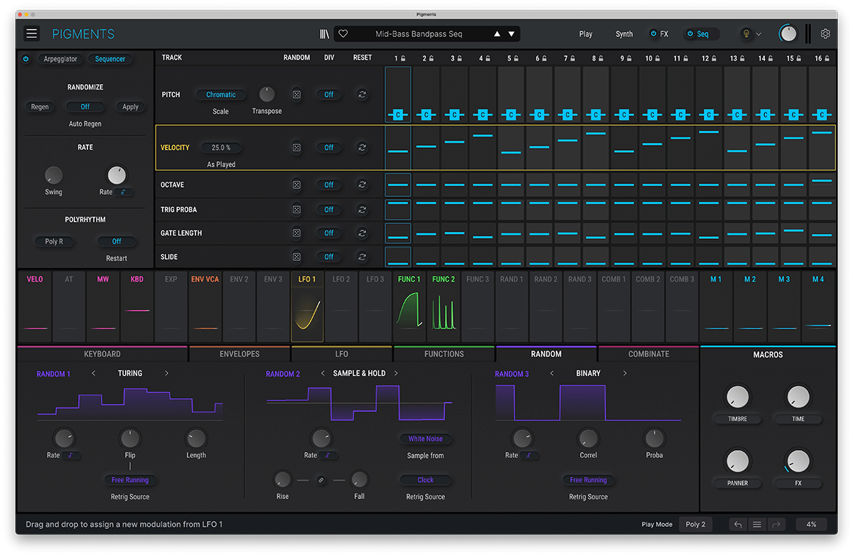Click the Rise/Fall link icon in Random 2
The width and height of the screenshot is (853, 556).
click(x=321, y=480)
